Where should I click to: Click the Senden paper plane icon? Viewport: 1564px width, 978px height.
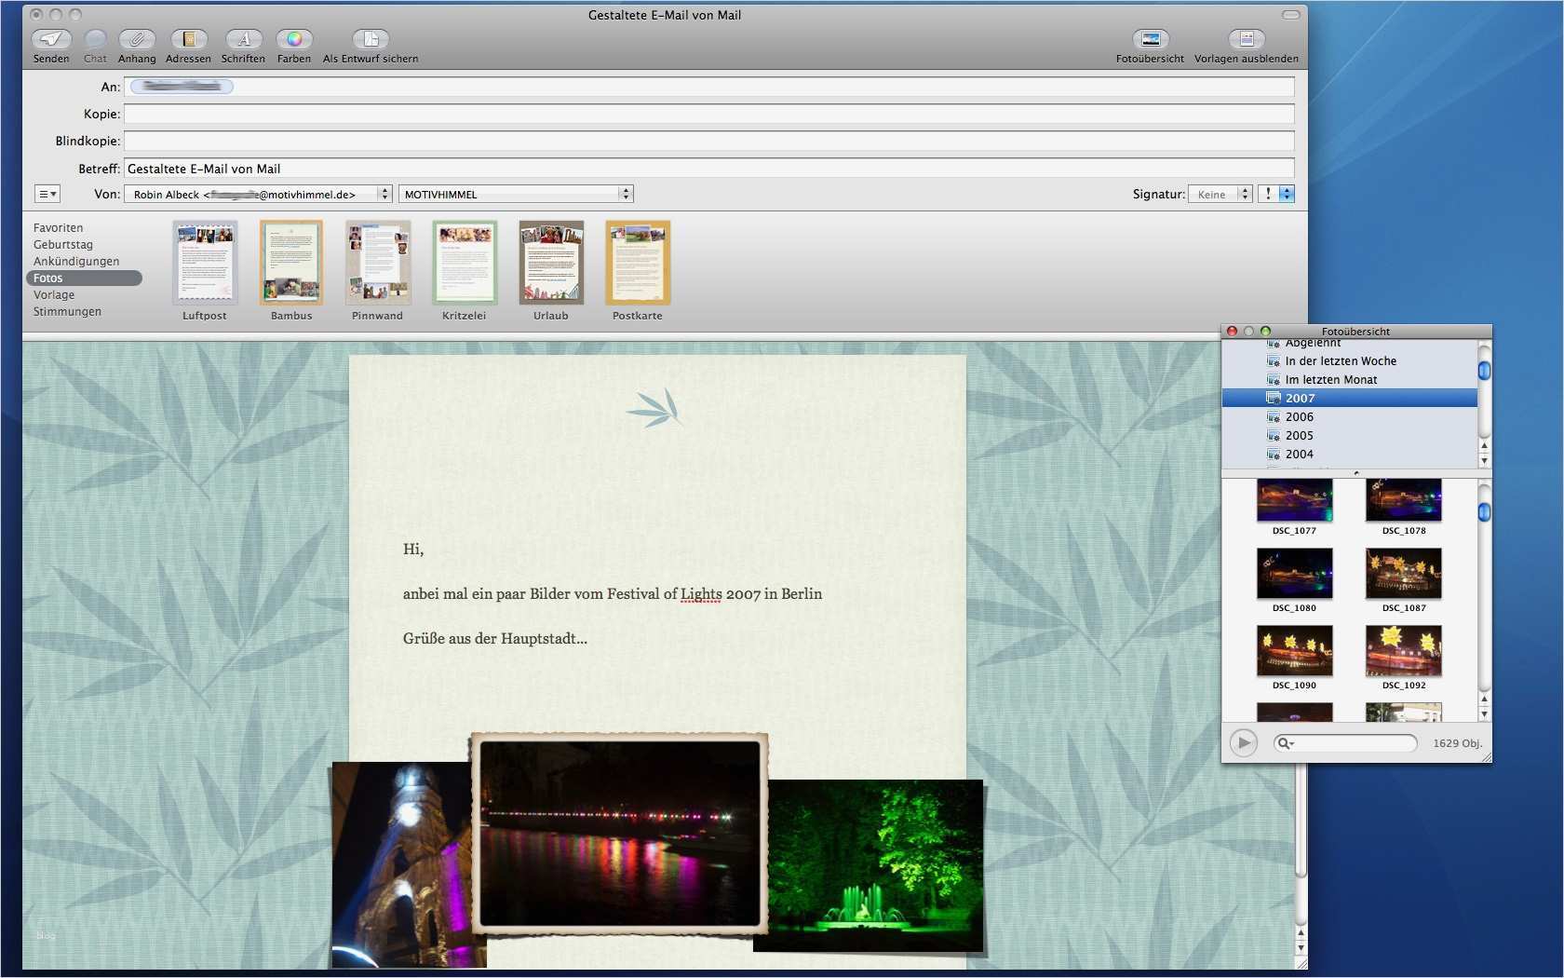(51, 39)
